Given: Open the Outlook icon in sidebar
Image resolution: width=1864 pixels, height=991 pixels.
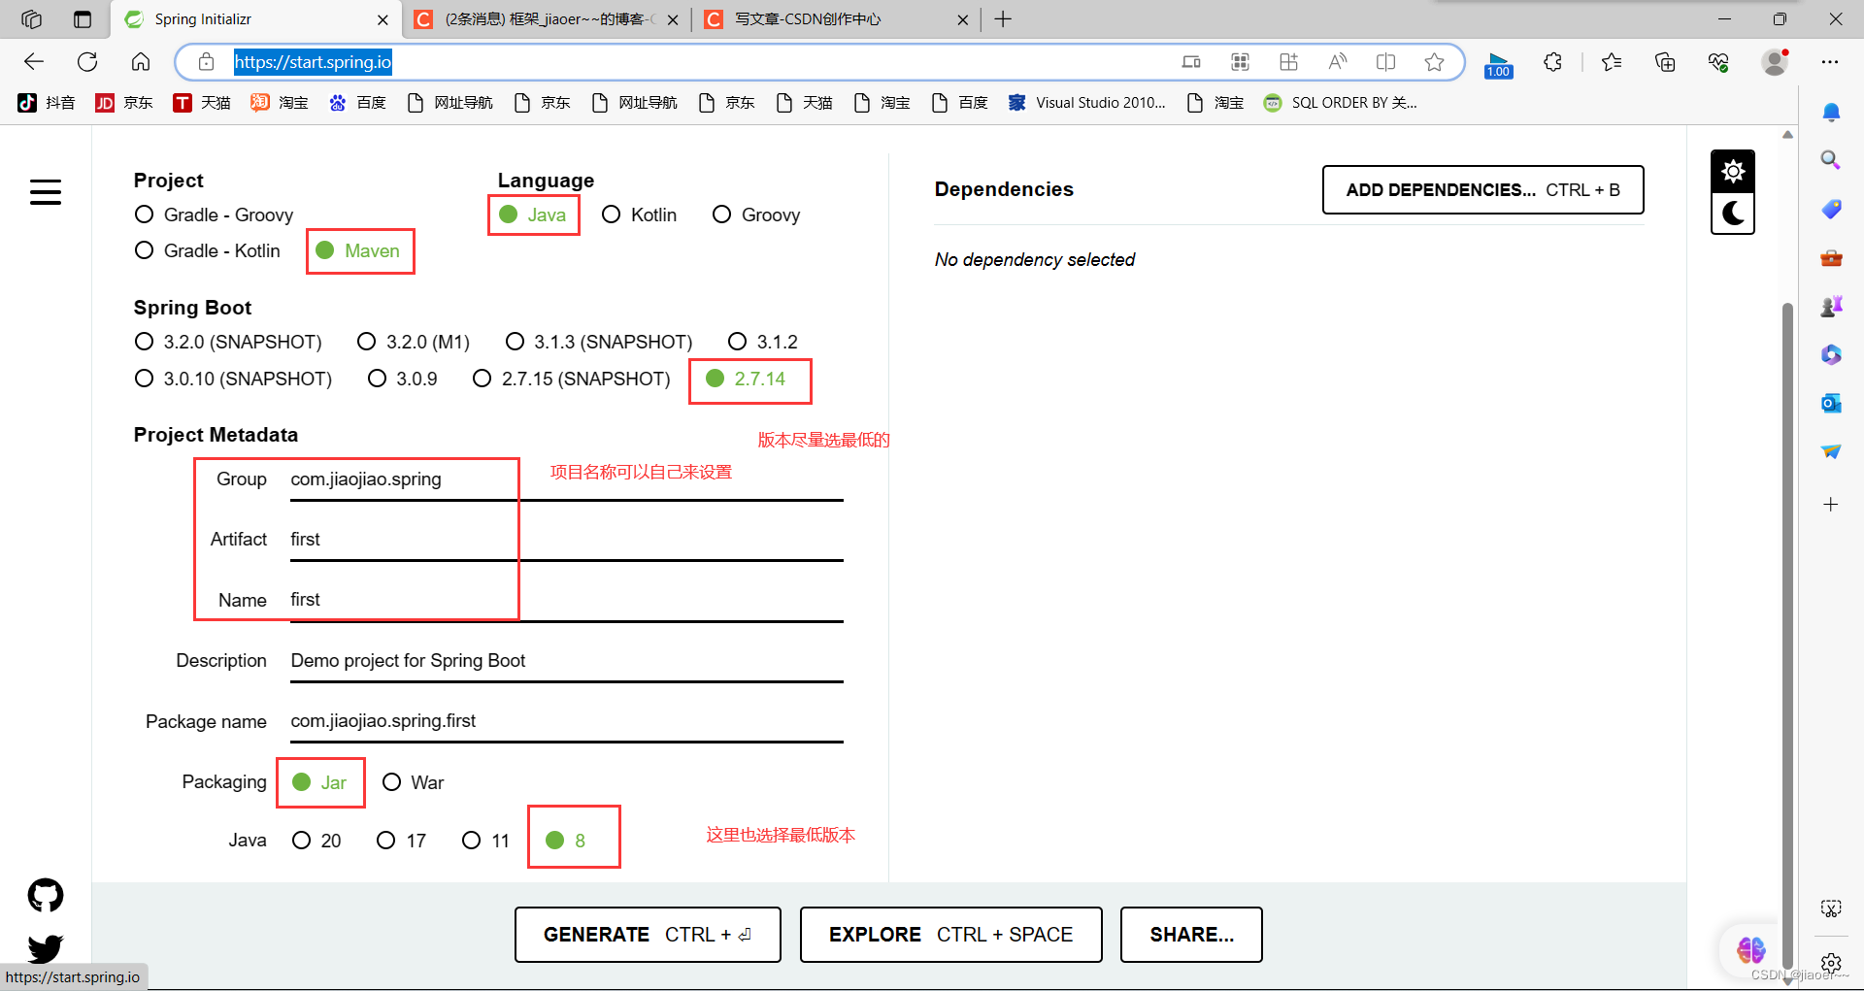Looking at the screenshot, I should click(1831, 403).
